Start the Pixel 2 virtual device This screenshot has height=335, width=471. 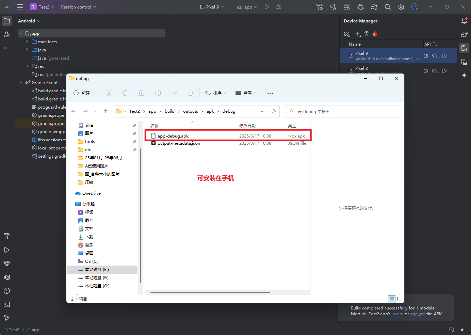(444, 71)
